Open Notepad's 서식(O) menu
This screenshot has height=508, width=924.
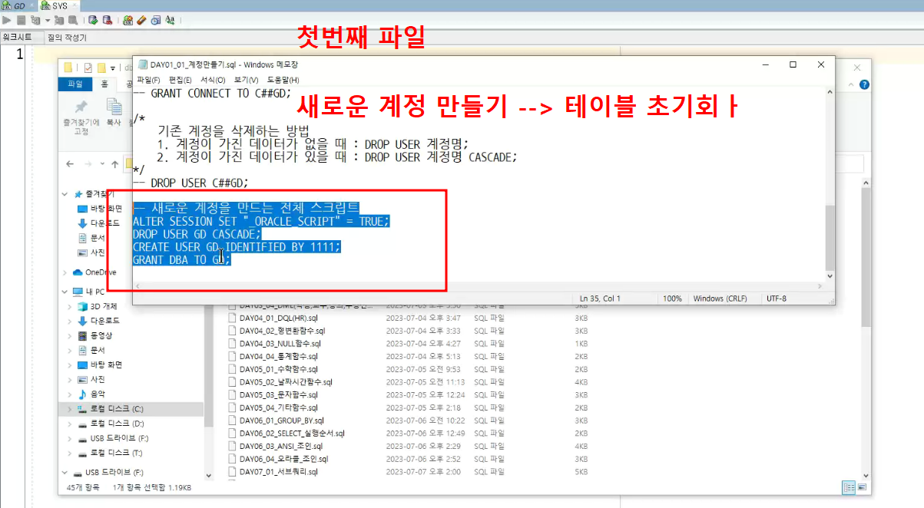(x=213, y=80)
